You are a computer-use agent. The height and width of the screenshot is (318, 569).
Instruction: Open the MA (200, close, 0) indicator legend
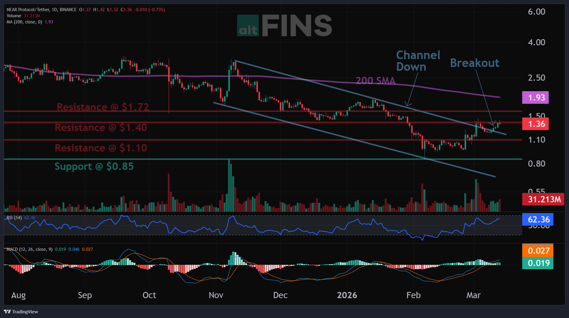24,22
